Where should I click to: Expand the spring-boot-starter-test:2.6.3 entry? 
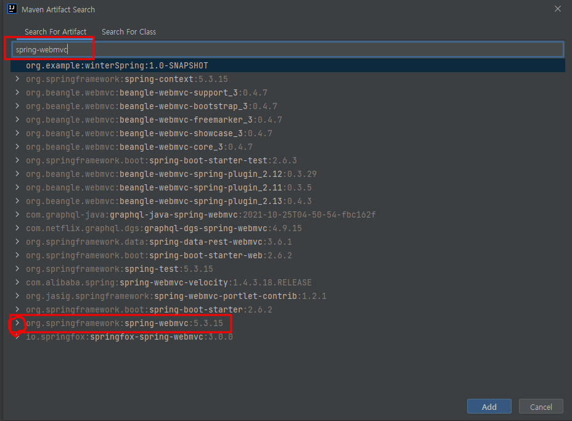pyautogui.click(x=17, y=160)
